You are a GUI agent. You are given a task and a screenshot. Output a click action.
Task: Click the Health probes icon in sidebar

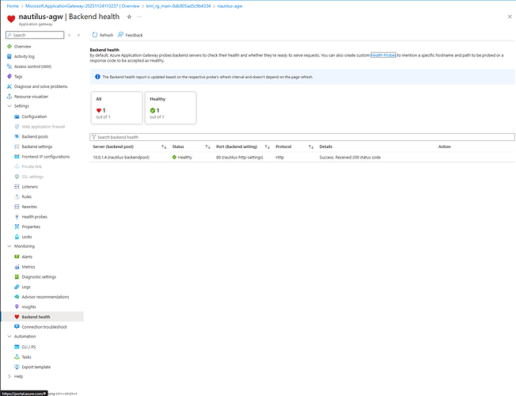point(17,217)
